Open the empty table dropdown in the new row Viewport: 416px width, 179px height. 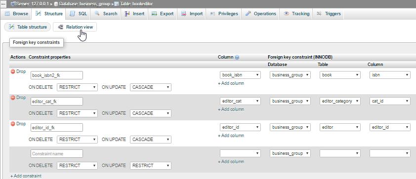pos(340,153)
